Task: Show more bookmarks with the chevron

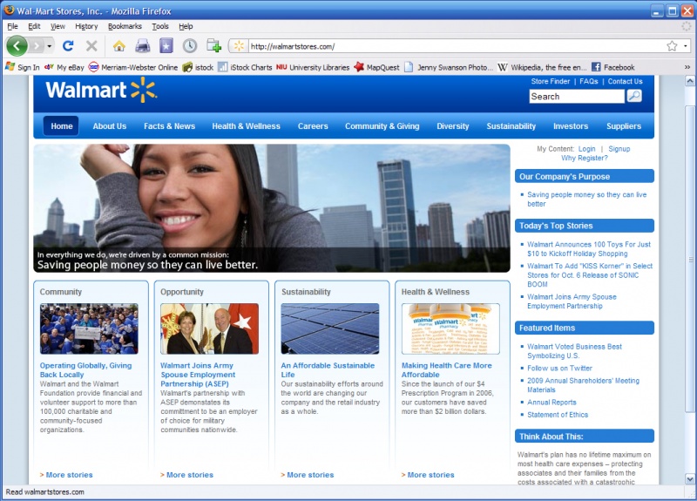Action: tap(687, 67)
